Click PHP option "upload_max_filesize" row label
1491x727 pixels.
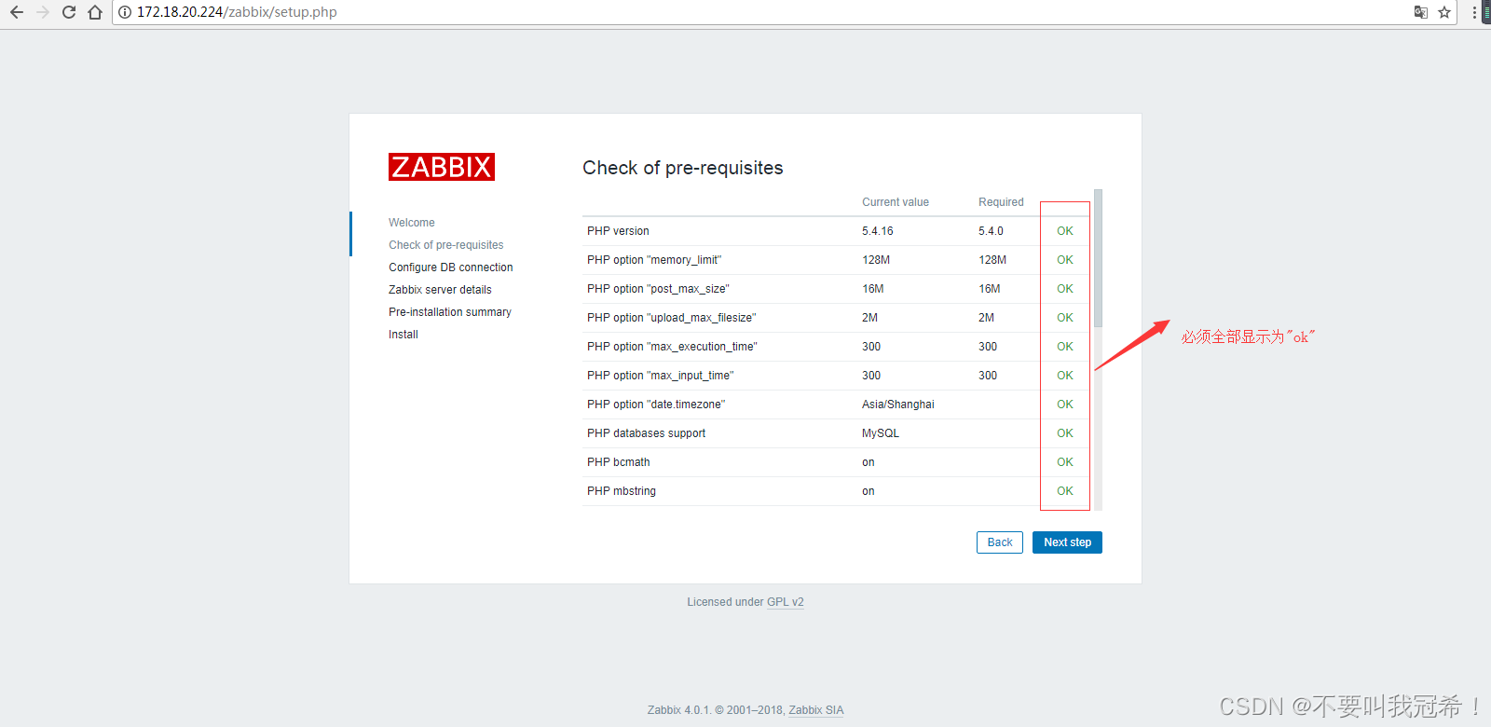[x=672, y=318]
